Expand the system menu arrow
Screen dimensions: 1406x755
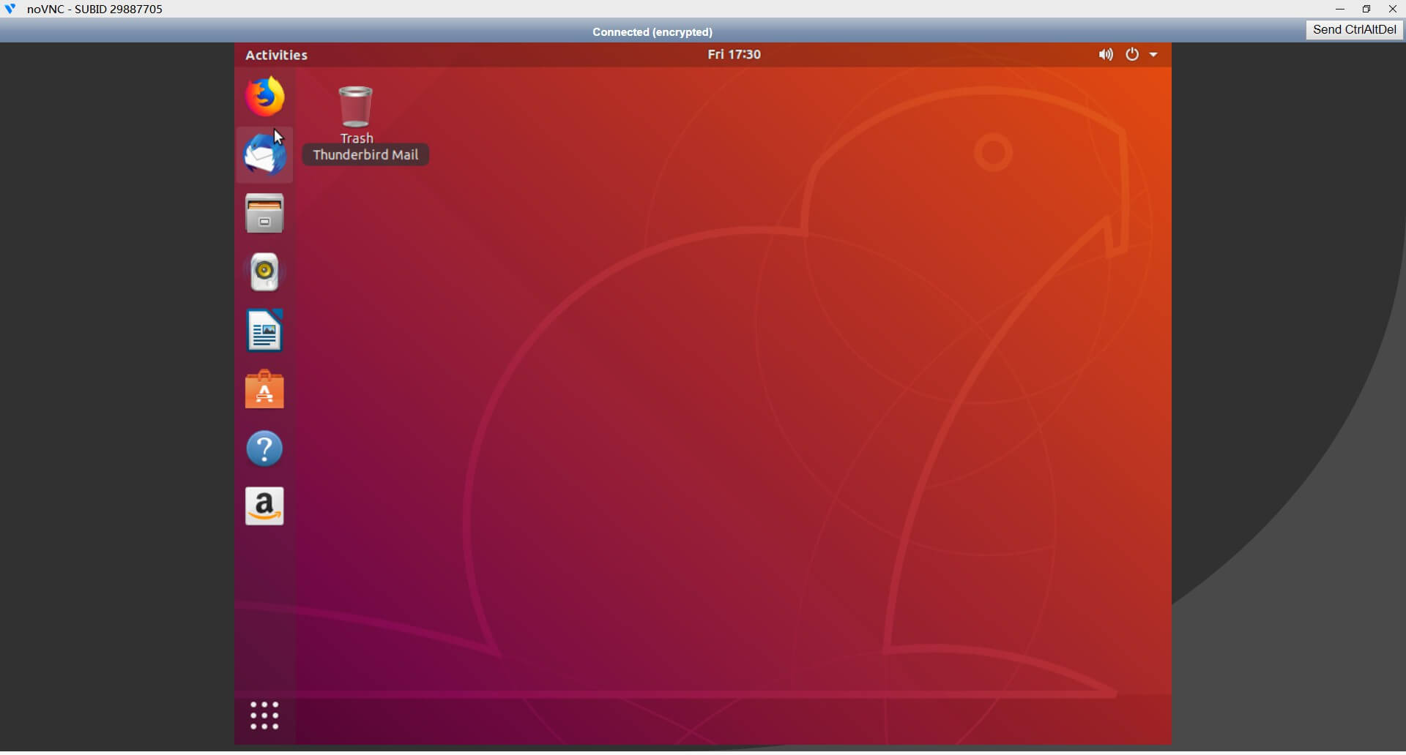point(1153,55)
